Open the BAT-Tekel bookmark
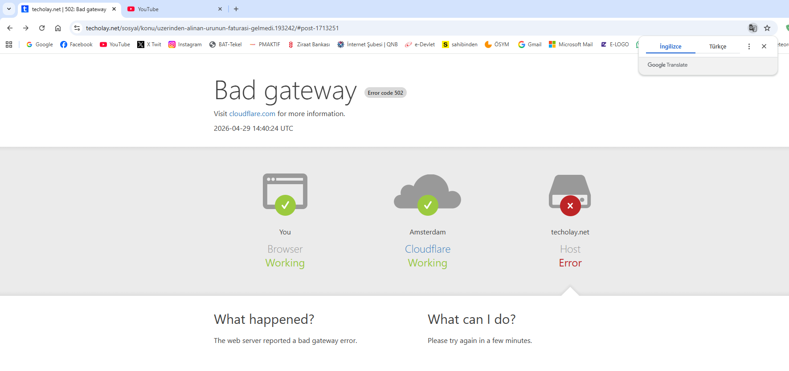 click(225, 44)
